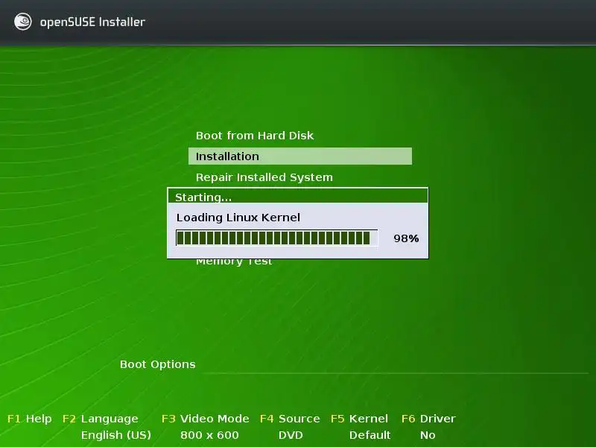The image size is (596, 447).
Task: Open the F6 Driver option
Action: pyautogui.click(x=428, y=419)
